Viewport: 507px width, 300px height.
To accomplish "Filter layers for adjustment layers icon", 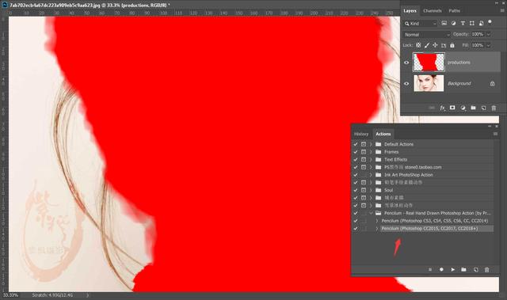I will (453, 23).
